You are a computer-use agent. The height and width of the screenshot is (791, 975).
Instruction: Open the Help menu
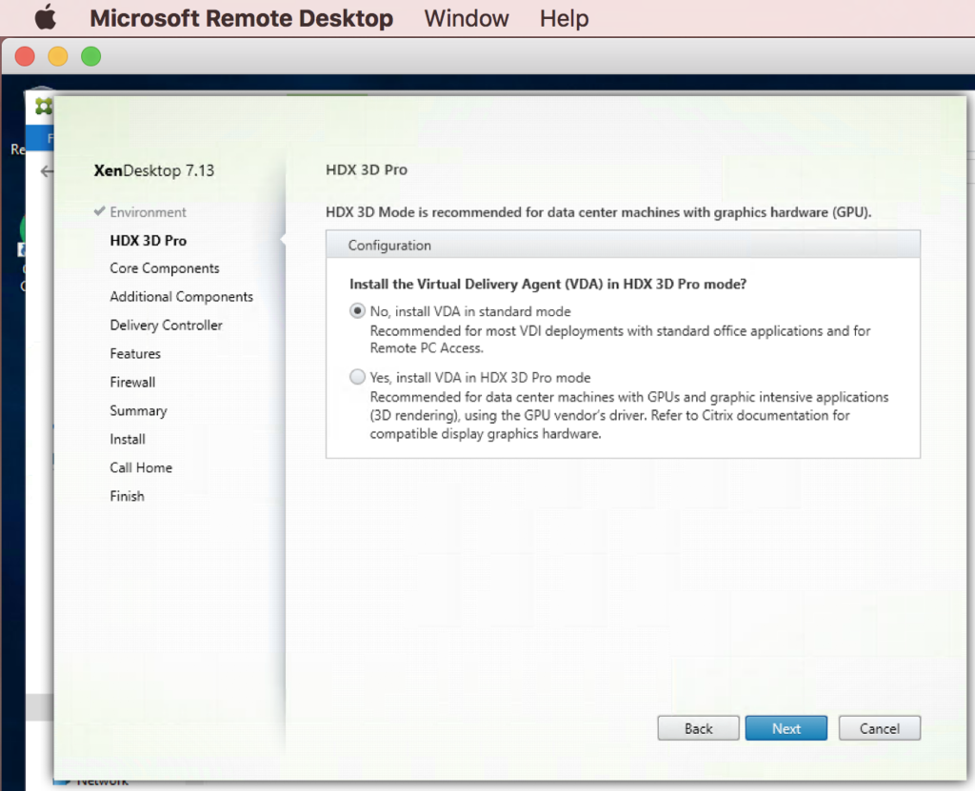pyautogui.click(x=564, y=18)
